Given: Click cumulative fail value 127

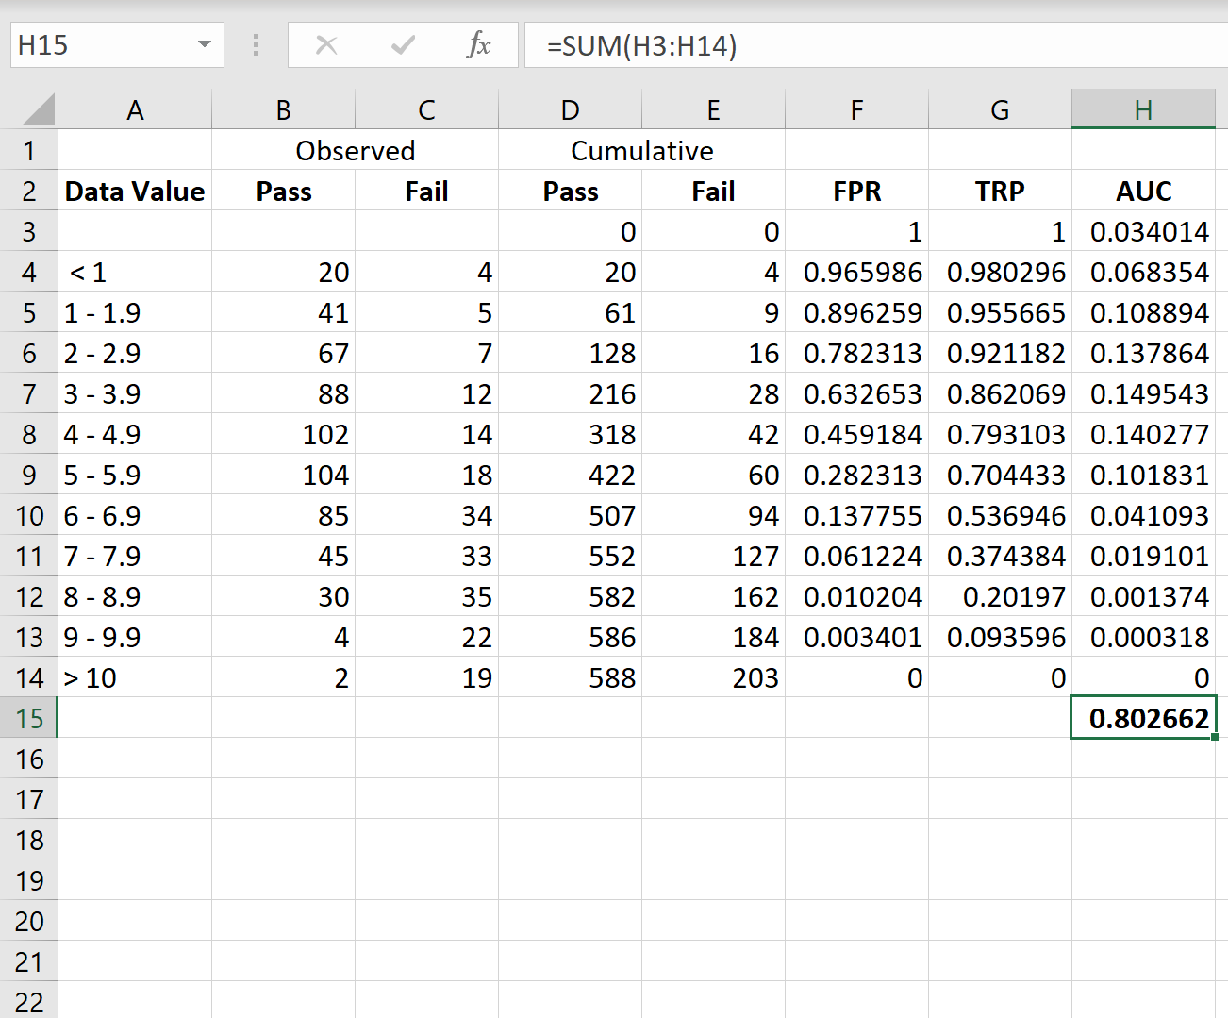Looking at the screenshot, I should (x=713, y=556).
